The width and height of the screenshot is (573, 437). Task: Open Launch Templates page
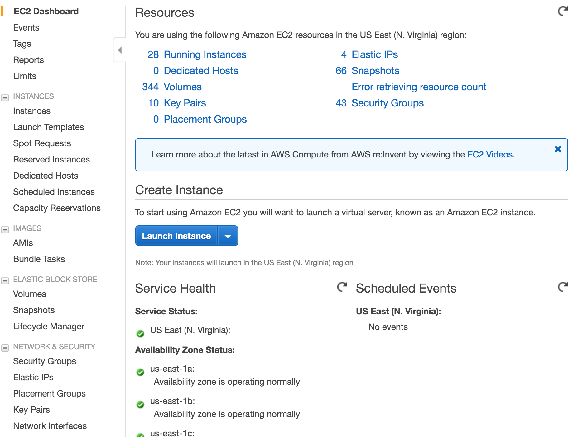pos(49,127)
